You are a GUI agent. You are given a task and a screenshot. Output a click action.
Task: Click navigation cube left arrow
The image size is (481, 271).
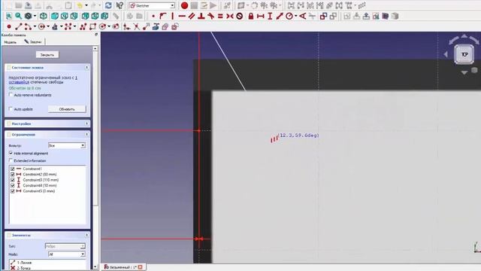pyautogui.click(x=446, y=54)
